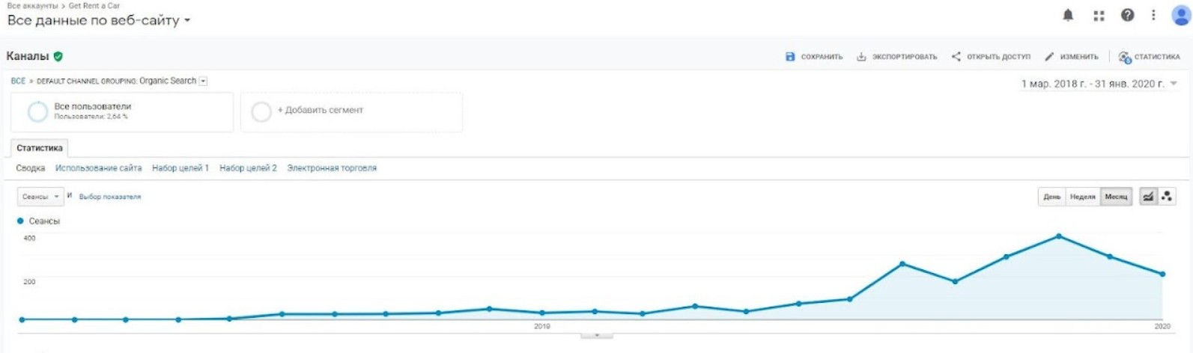Click the help question mark icon
This screenshot has width=1193, height=353.
pyautogui.click(x=1127, y=15)
